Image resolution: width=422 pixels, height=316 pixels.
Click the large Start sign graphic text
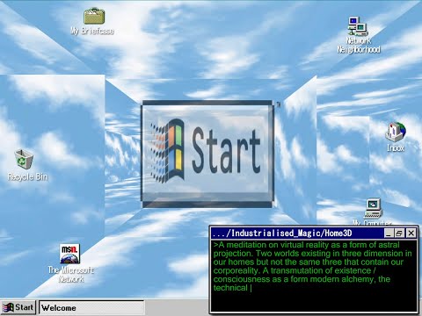point(226,151)
